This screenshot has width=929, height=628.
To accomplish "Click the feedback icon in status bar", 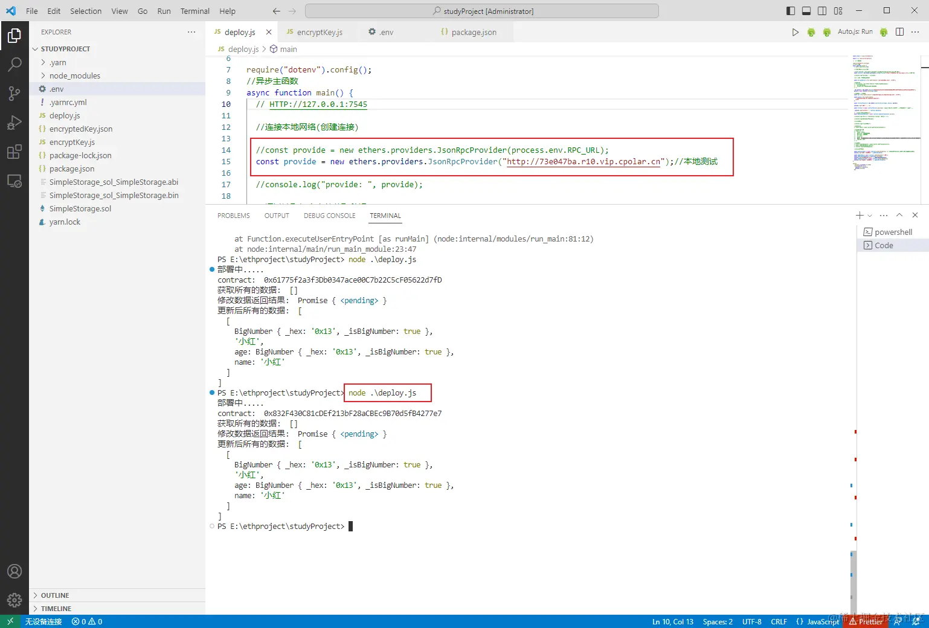I will coord(899,621).
